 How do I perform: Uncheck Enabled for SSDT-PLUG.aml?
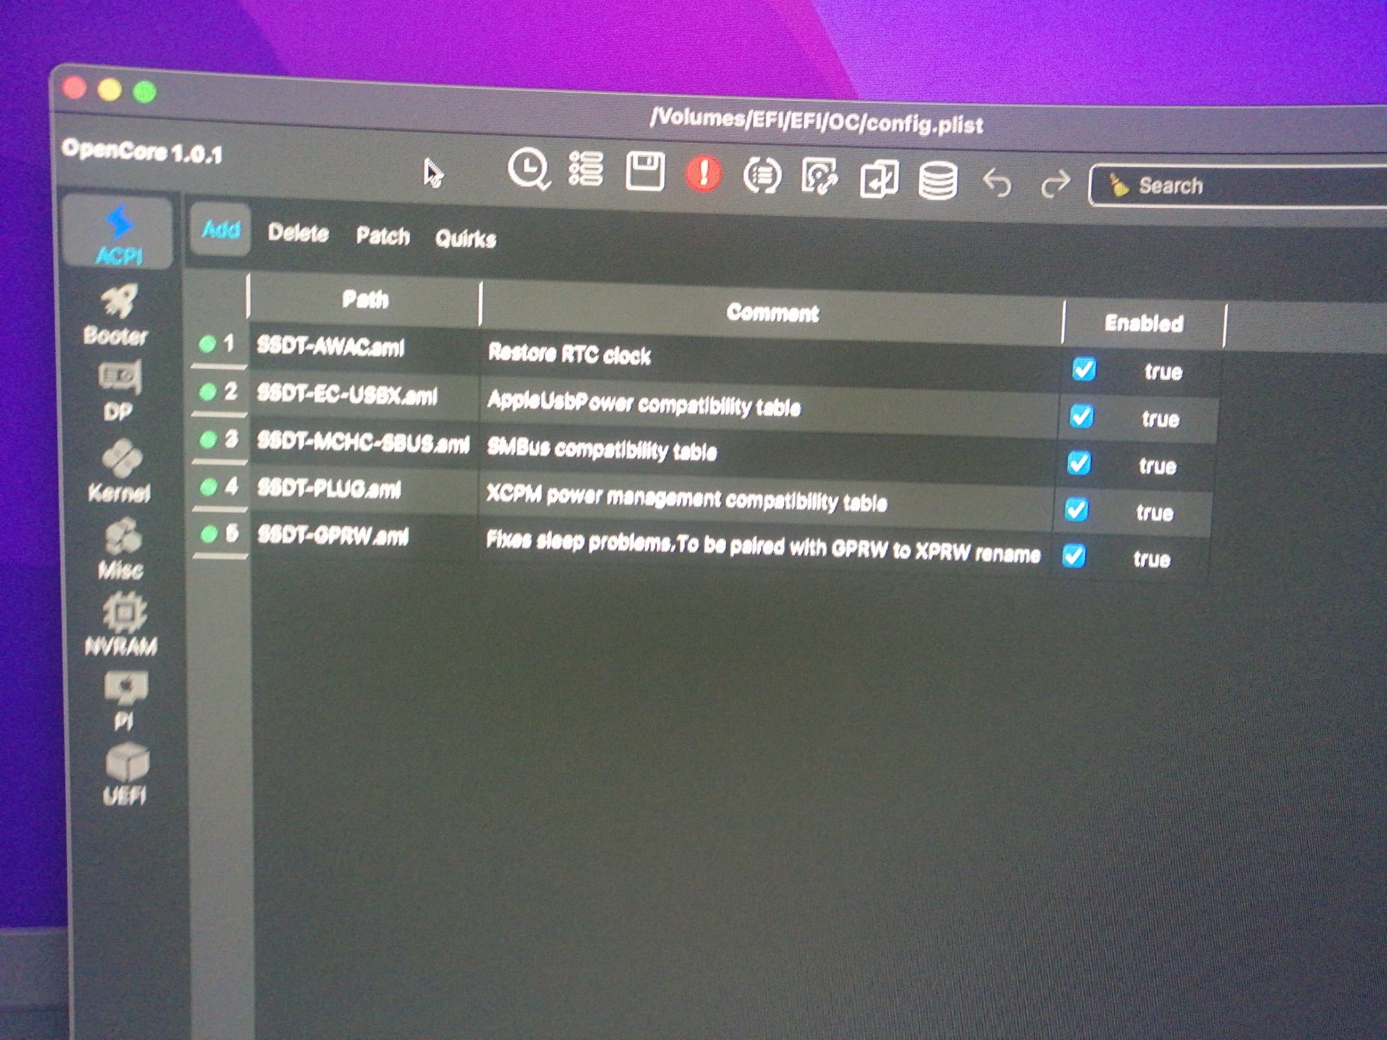pyautogui.click(x=1076, y=509)
